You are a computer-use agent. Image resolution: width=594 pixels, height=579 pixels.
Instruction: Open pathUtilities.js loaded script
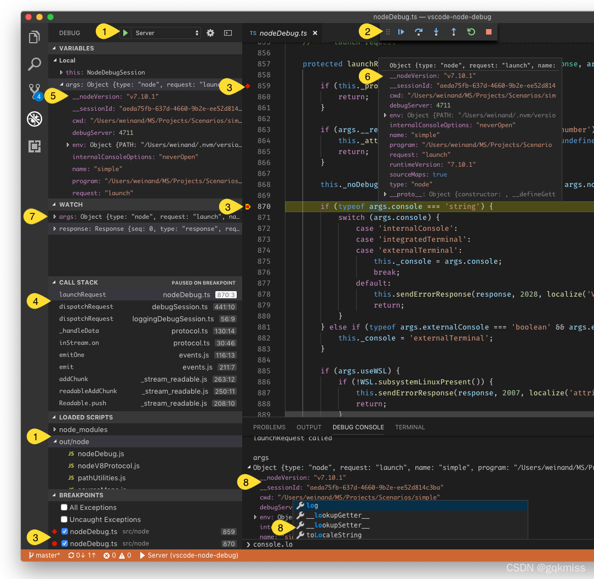point(145,478)
